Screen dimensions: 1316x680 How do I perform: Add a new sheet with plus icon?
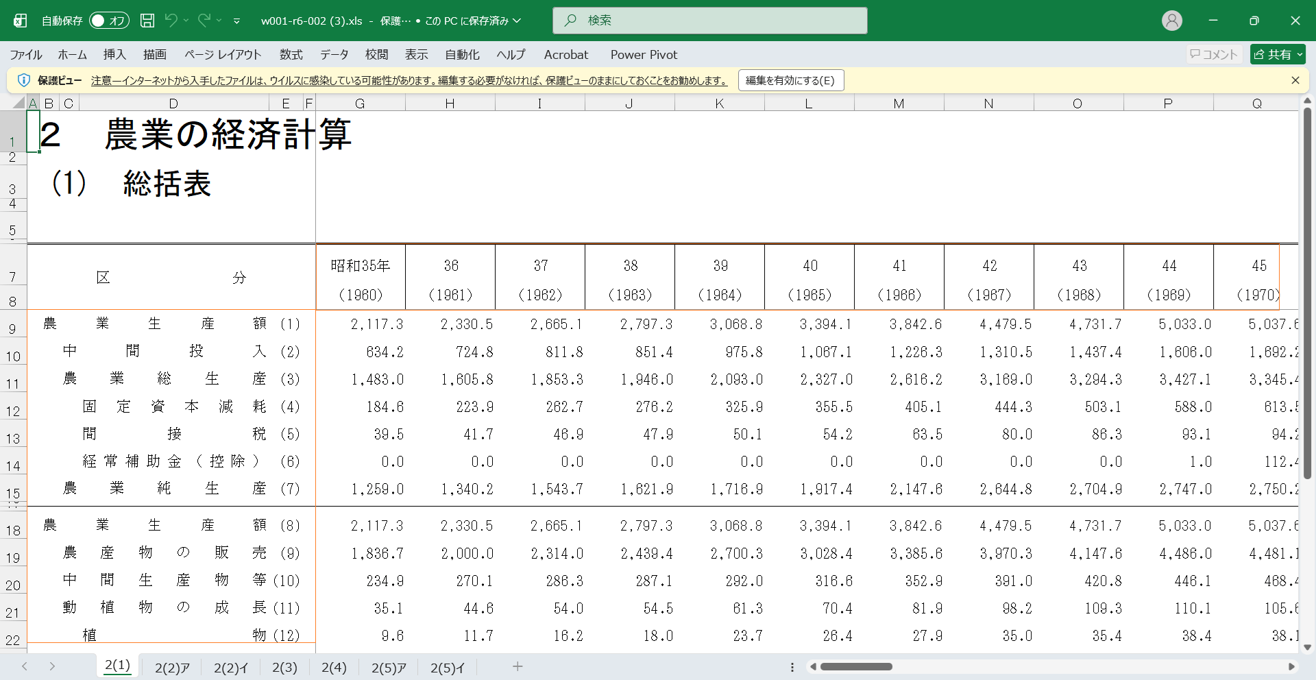tap(517, 666)
